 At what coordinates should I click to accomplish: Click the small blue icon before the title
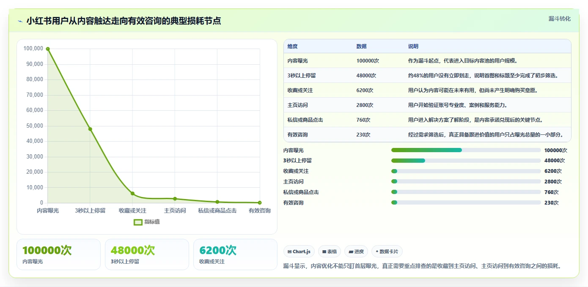coord(20,21)
